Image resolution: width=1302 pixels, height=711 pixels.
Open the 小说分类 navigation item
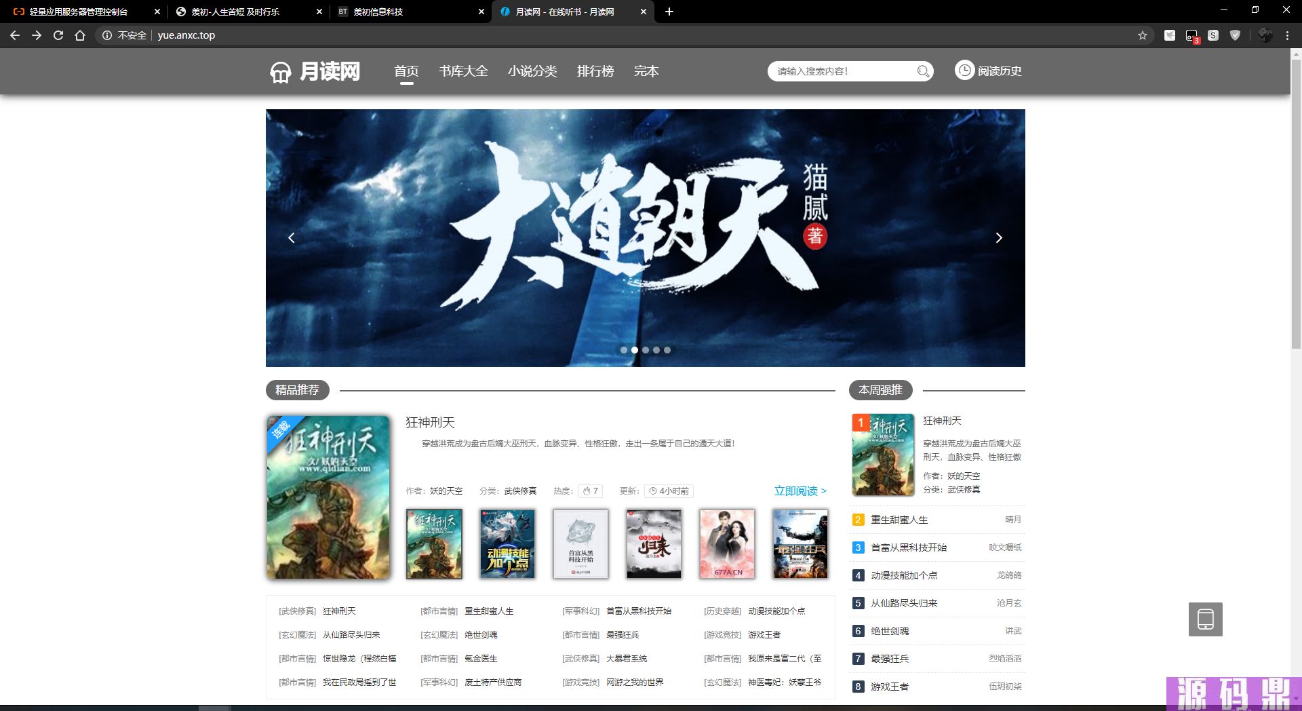click(x=532, y=71)
